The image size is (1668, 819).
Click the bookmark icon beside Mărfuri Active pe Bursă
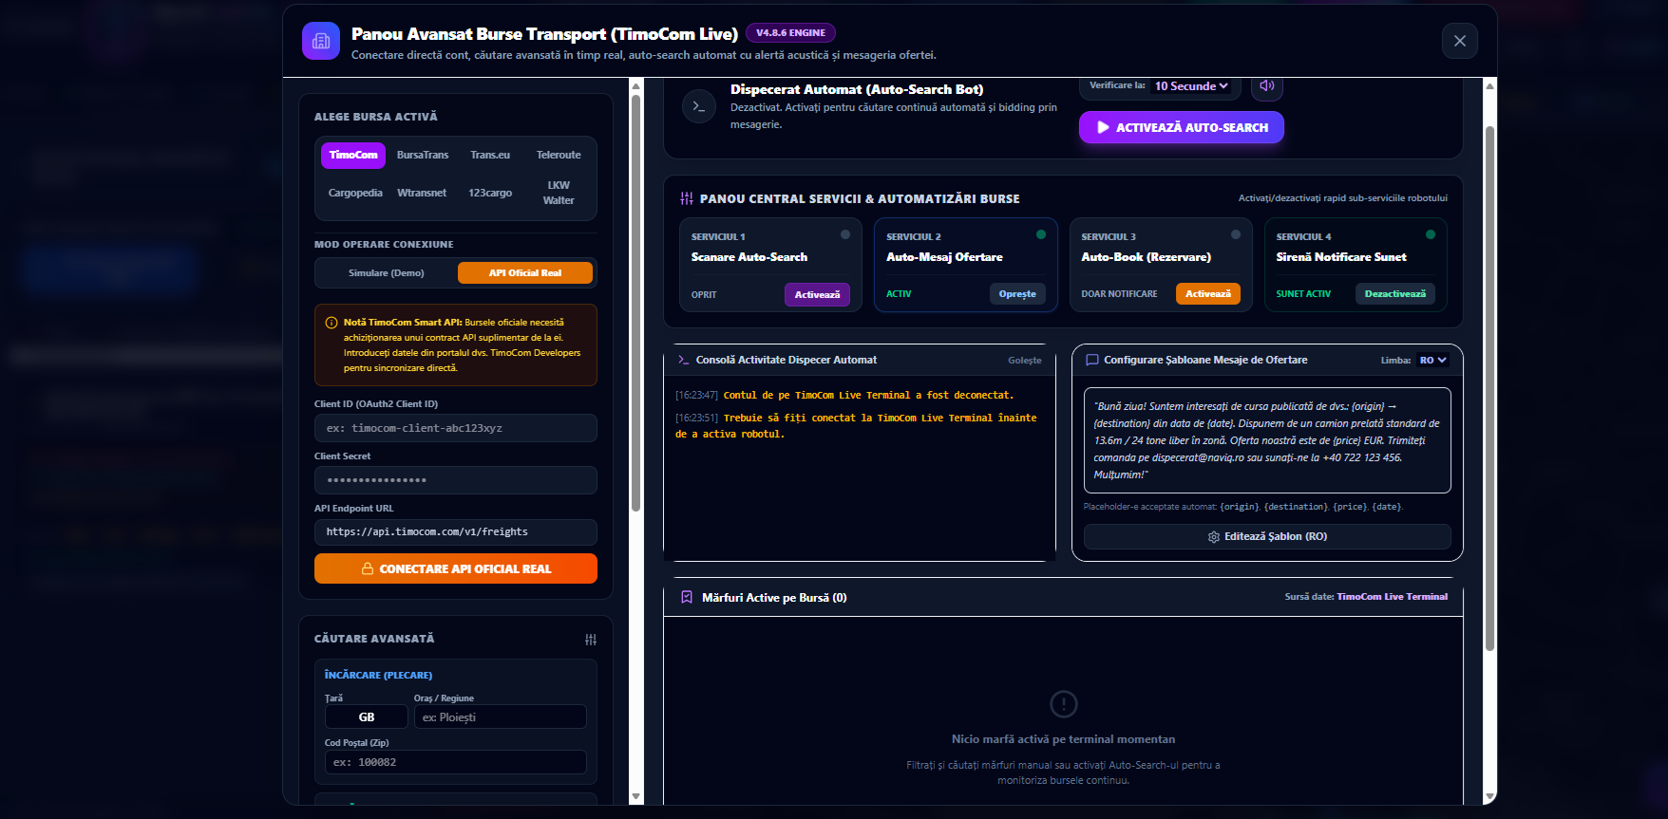687,597
